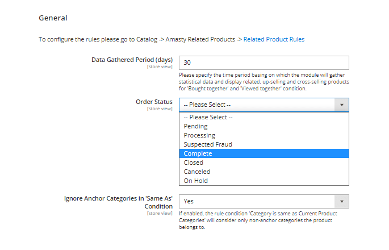Click the General section heading
Screen dimensions: 389x250
[x=53, y=18]
